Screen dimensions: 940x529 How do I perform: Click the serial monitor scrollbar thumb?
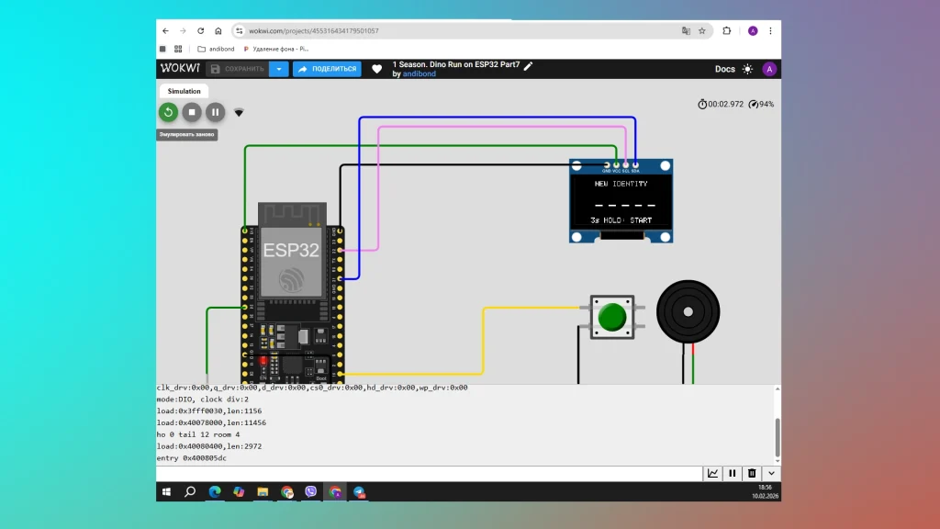point(778,438)
